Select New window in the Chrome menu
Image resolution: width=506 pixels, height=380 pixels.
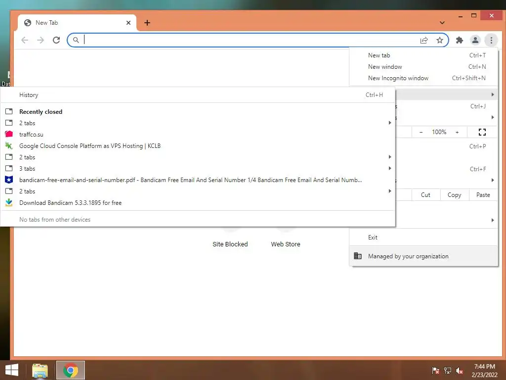click(423, 67)
